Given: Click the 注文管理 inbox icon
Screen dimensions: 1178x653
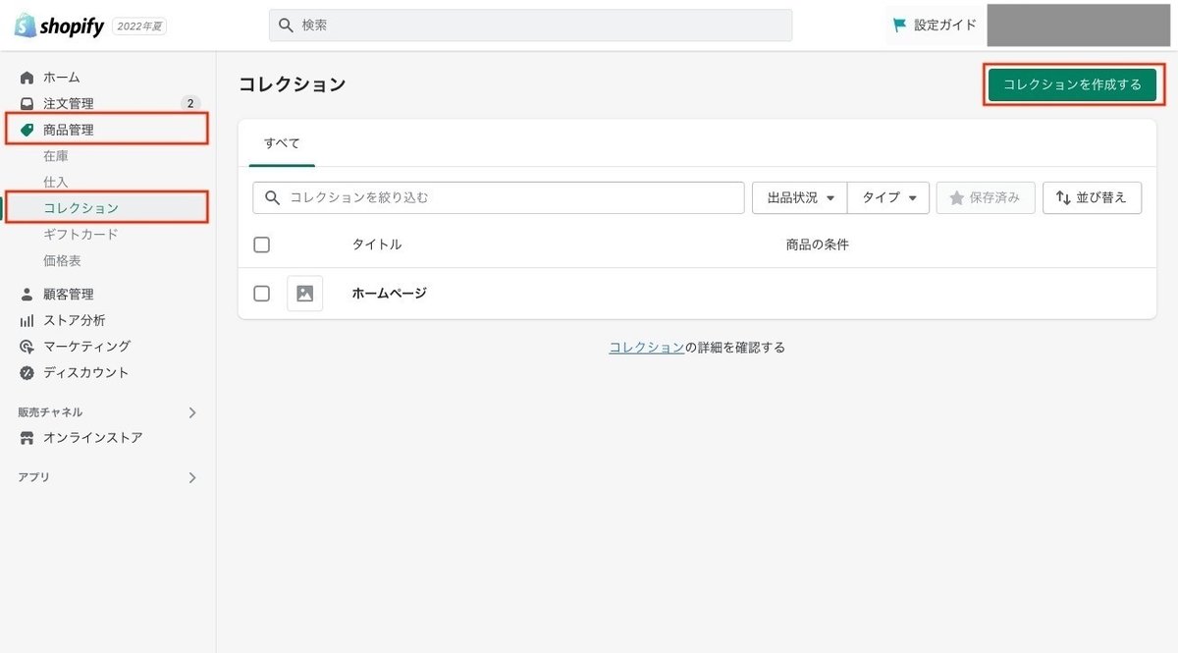Looking at the screenshot, I should point(27,103).
